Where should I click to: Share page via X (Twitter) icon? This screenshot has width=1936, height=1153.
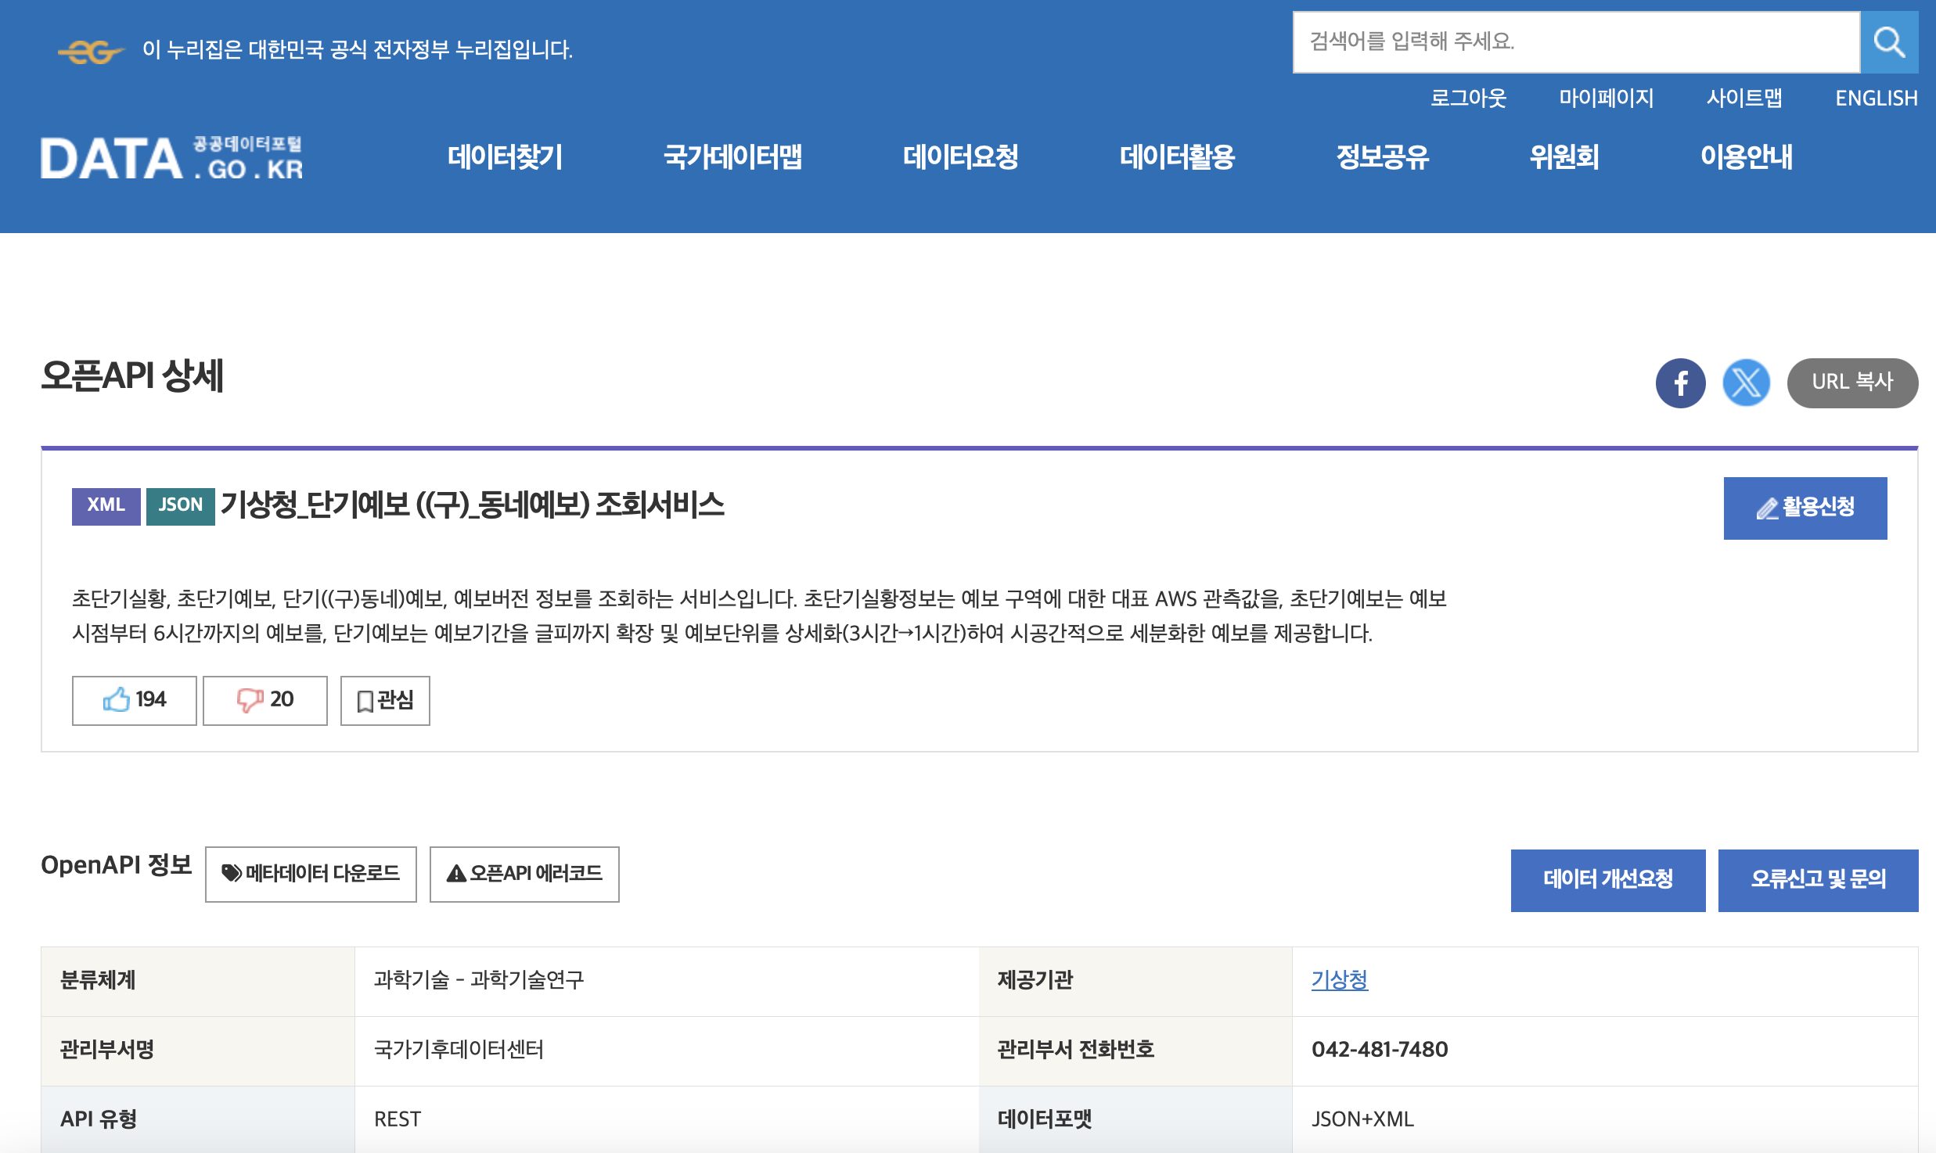(x=1746, y=383)
